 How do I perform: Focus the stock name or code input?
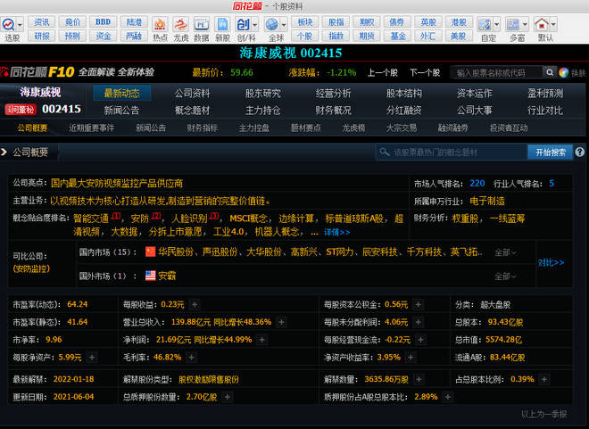point(496,72)
